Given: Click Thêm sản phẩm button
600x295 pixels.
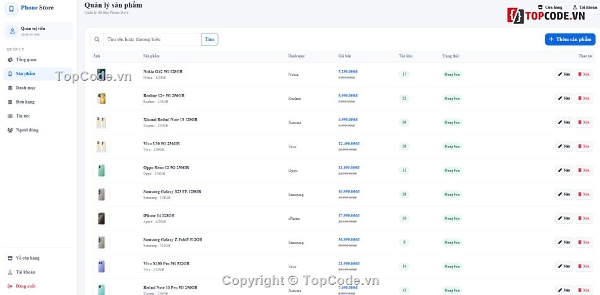Looking at the screenshot, I should coord(570,39).
